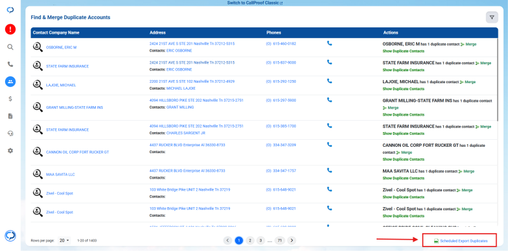
Task: Click the Phones column header
Action: 274,33
